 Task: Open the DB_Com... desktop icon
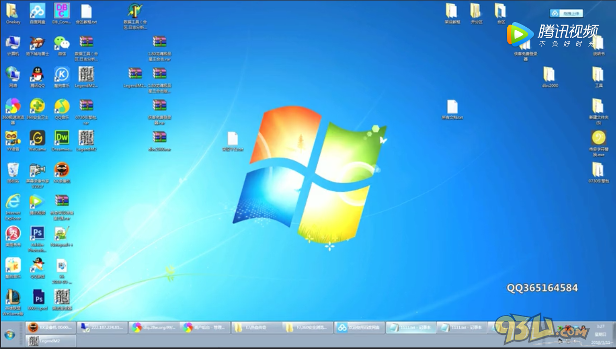(x=62, y=14)
